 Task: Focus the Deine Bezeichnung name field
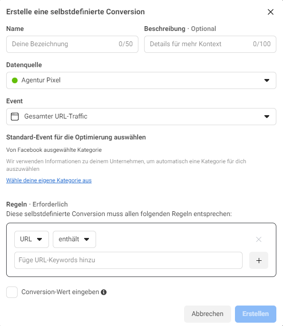(x=72, y=44)
